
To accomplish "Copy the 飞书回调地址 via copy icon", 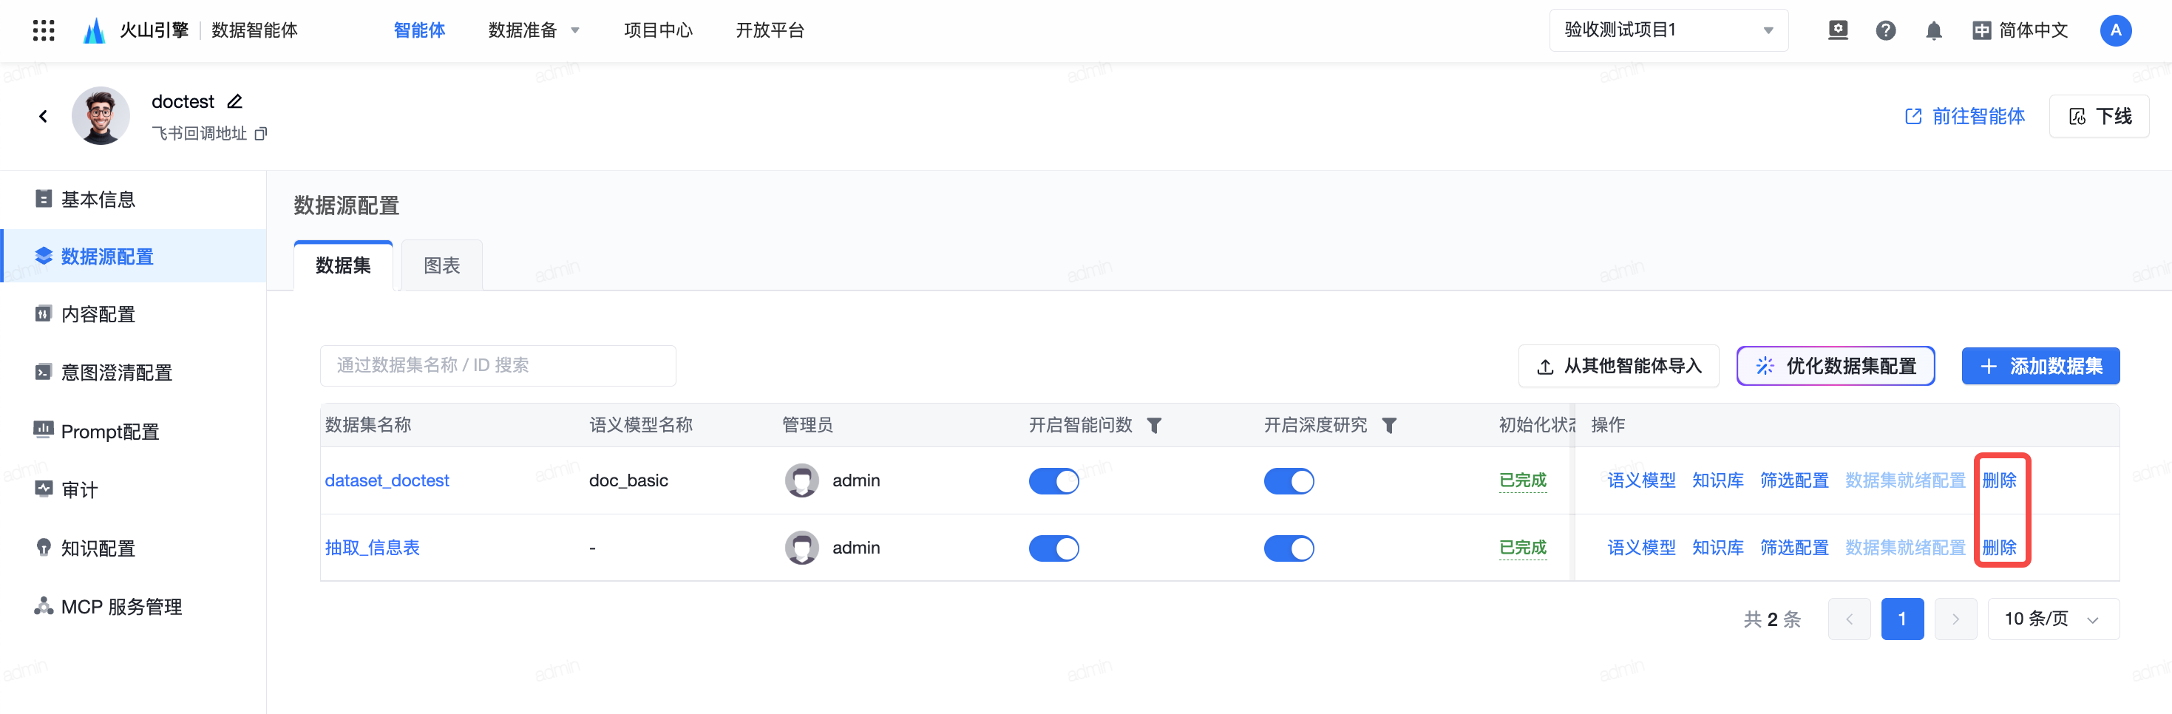I will pyautogui.click(x=262, y=133).
